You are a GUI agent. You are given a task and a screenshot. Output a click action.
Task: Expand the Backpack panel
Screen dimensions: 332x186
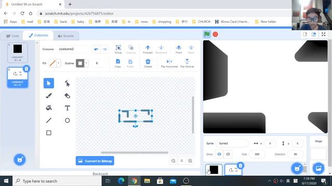coord(100,174)
